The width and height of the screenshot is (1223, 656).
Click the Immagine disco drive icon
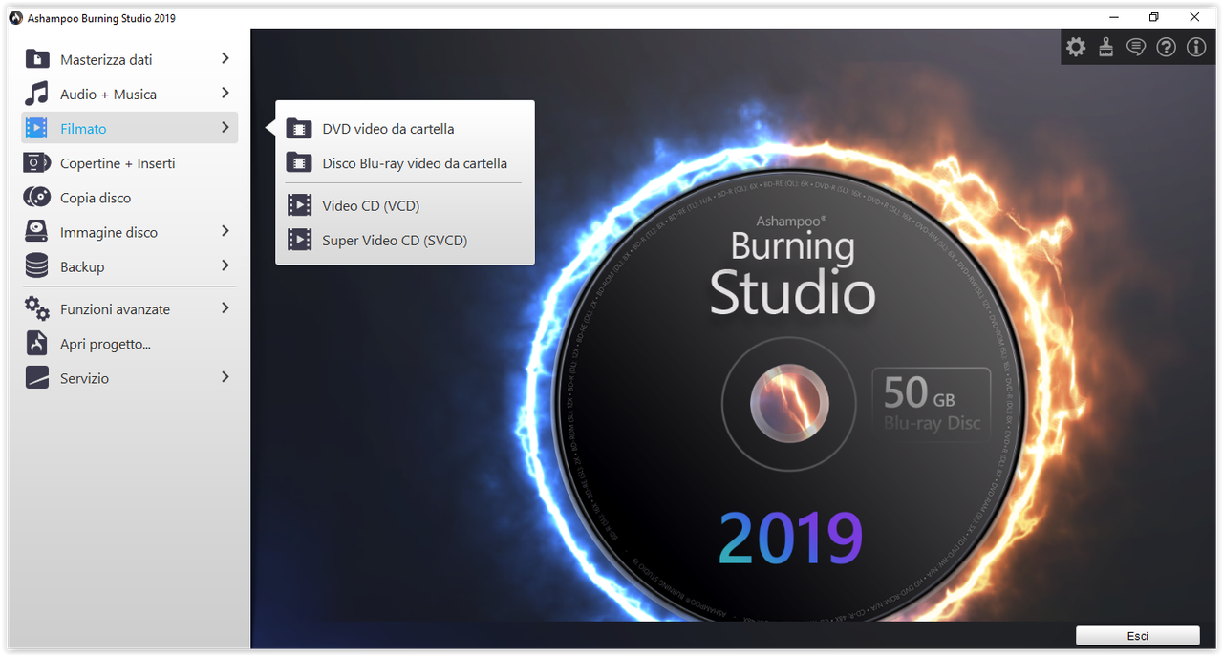click(x=36, y=232)
